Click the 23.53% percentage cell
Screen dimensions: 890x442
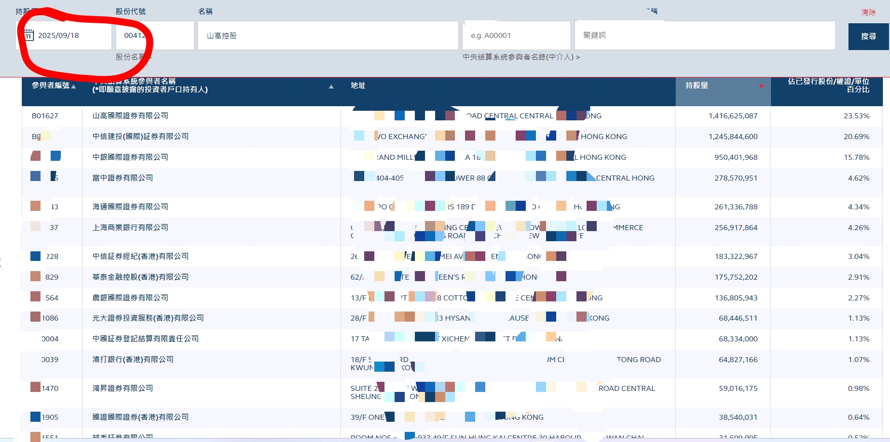[856, 116]
